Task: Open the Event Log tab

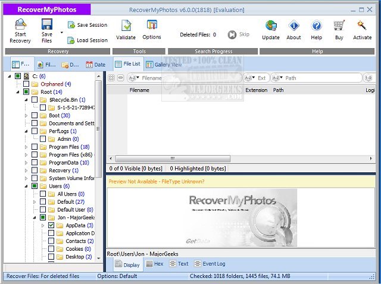Action: [x=210, y=264]
